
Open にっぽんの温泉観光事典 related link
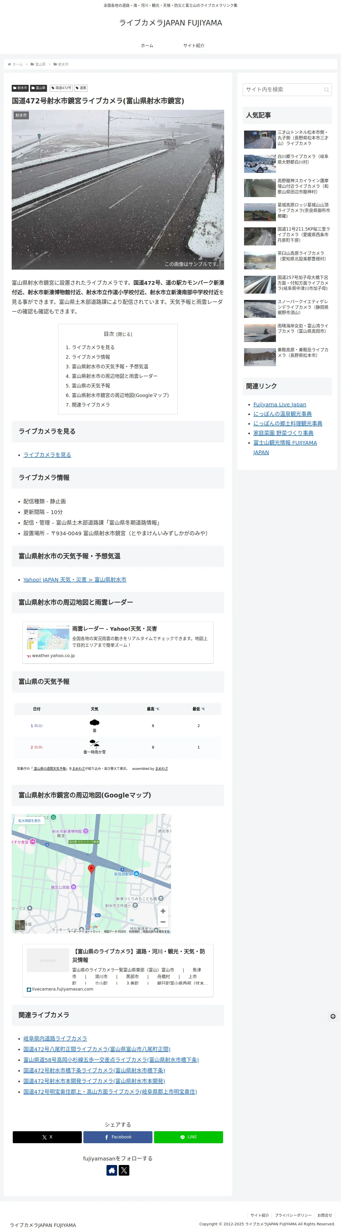tap(282, 414)
